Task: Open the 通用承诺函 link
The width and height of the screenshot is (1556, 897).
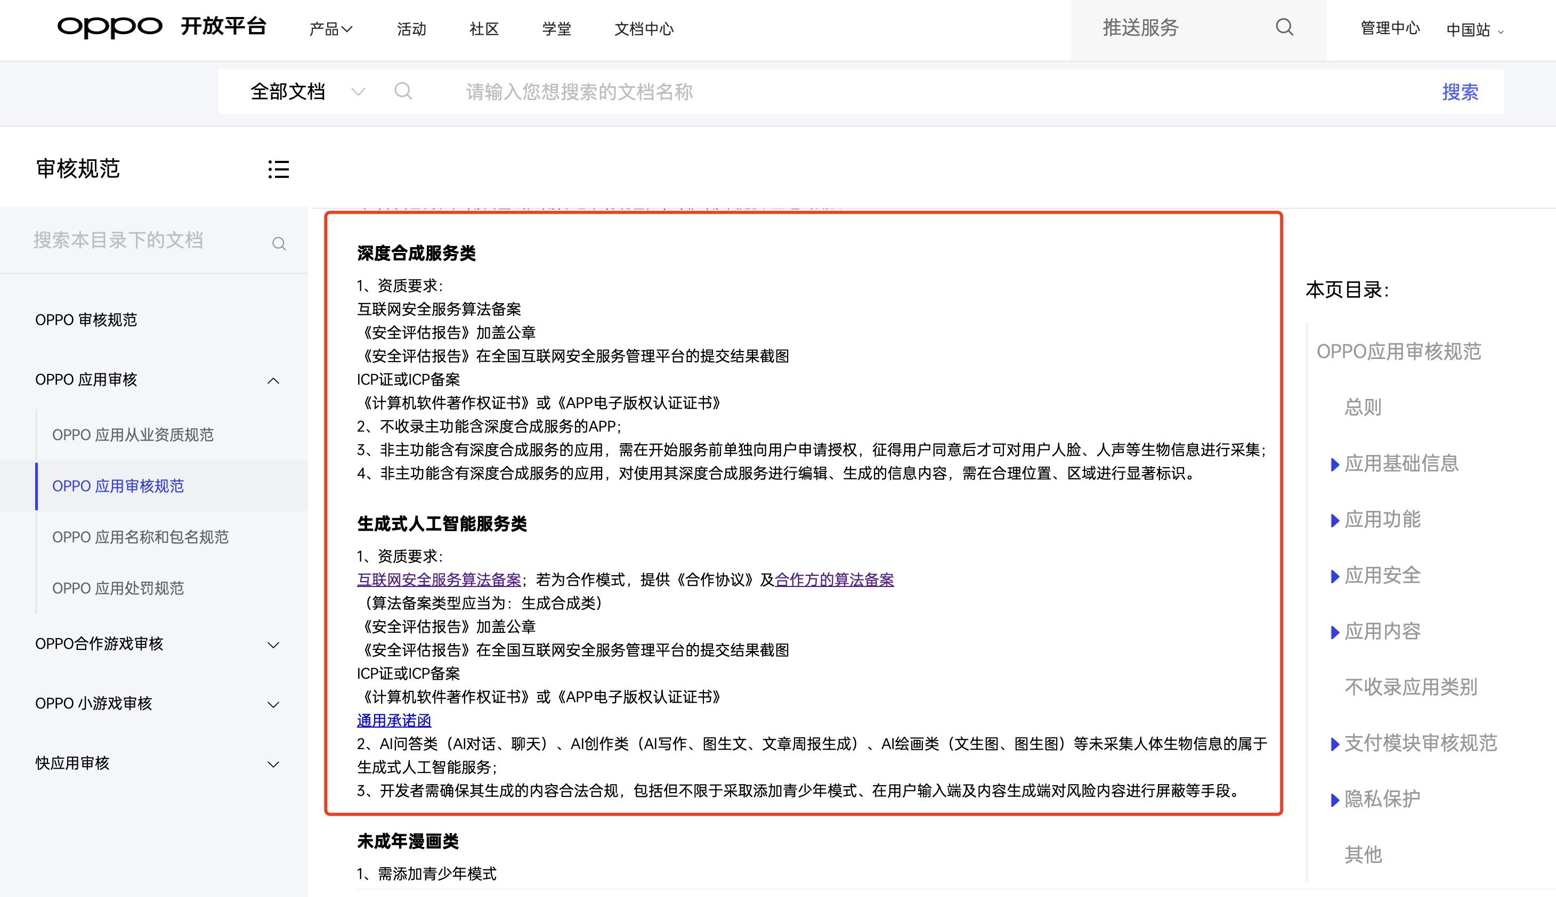Action: click(x=394, y=720)
